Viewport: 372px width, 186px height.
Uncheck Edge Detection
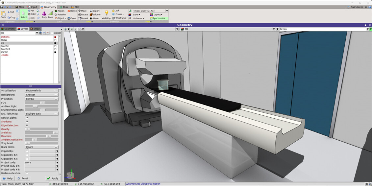coord(27,126)
